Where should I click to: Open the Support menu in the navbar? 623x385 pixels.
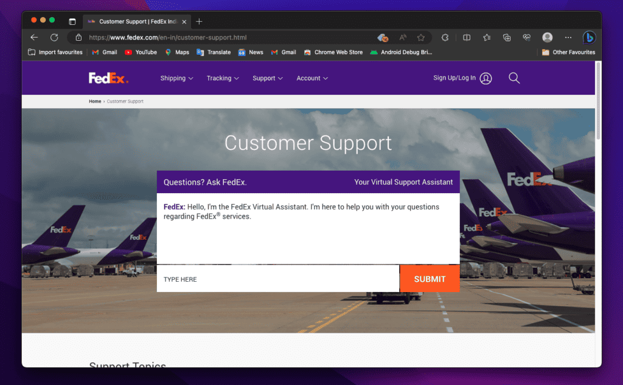coord(267,78)
